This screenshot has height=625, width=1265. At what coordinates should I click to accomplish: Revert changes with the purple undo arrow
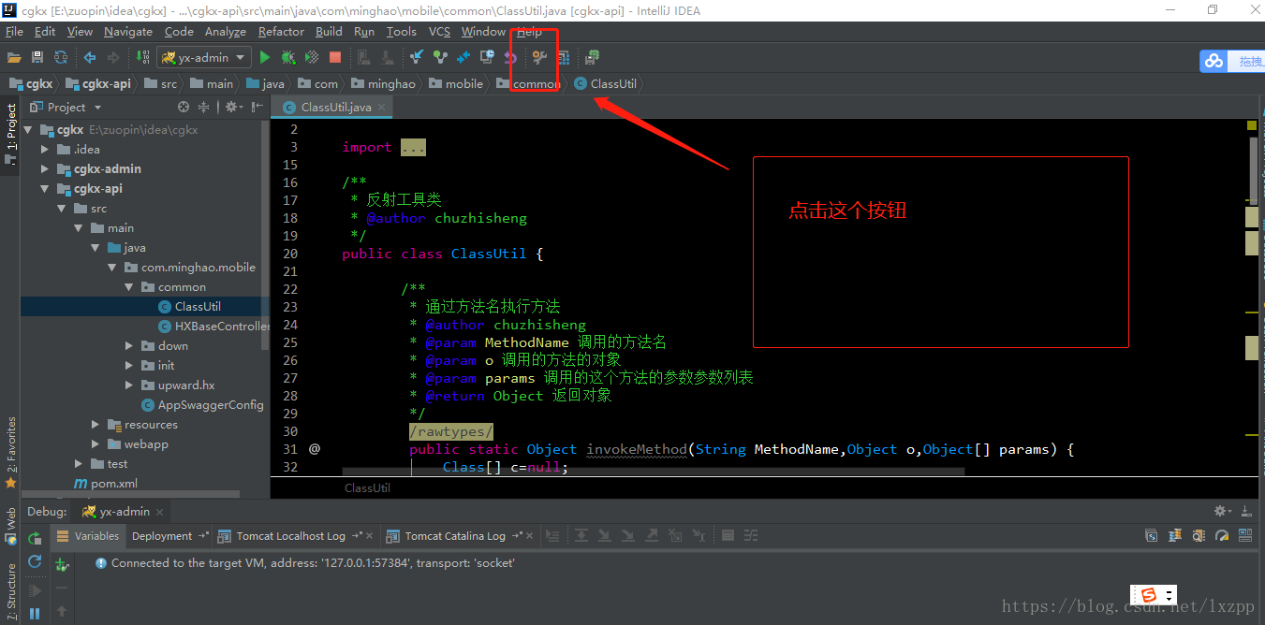509,57
